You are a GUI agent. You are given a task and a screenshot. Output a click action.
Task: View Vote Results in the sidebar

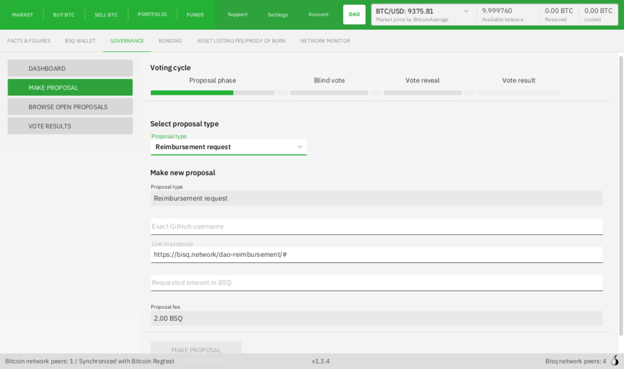click(x=70, y=126)
